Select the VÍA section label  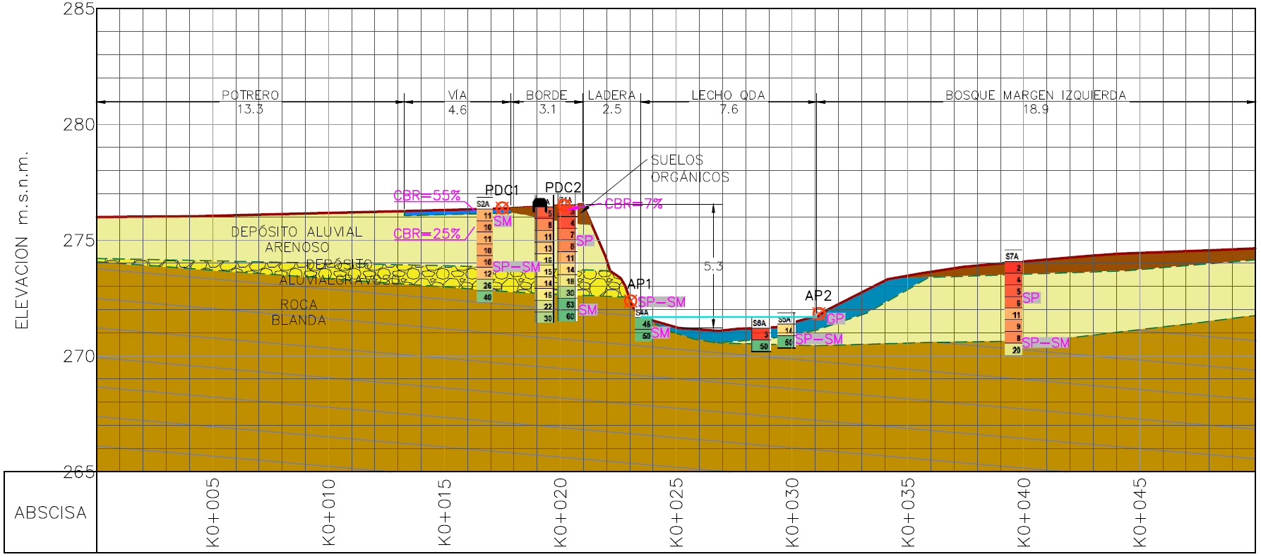pyautogui.click(x=458, y=95)
